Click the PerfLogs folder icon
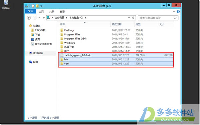Screen dimensions: 200x125 (62, 30)
